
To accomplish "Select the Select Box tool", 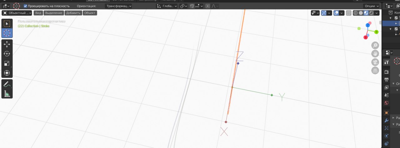I will pyautogui.click(x=7, y=24).
